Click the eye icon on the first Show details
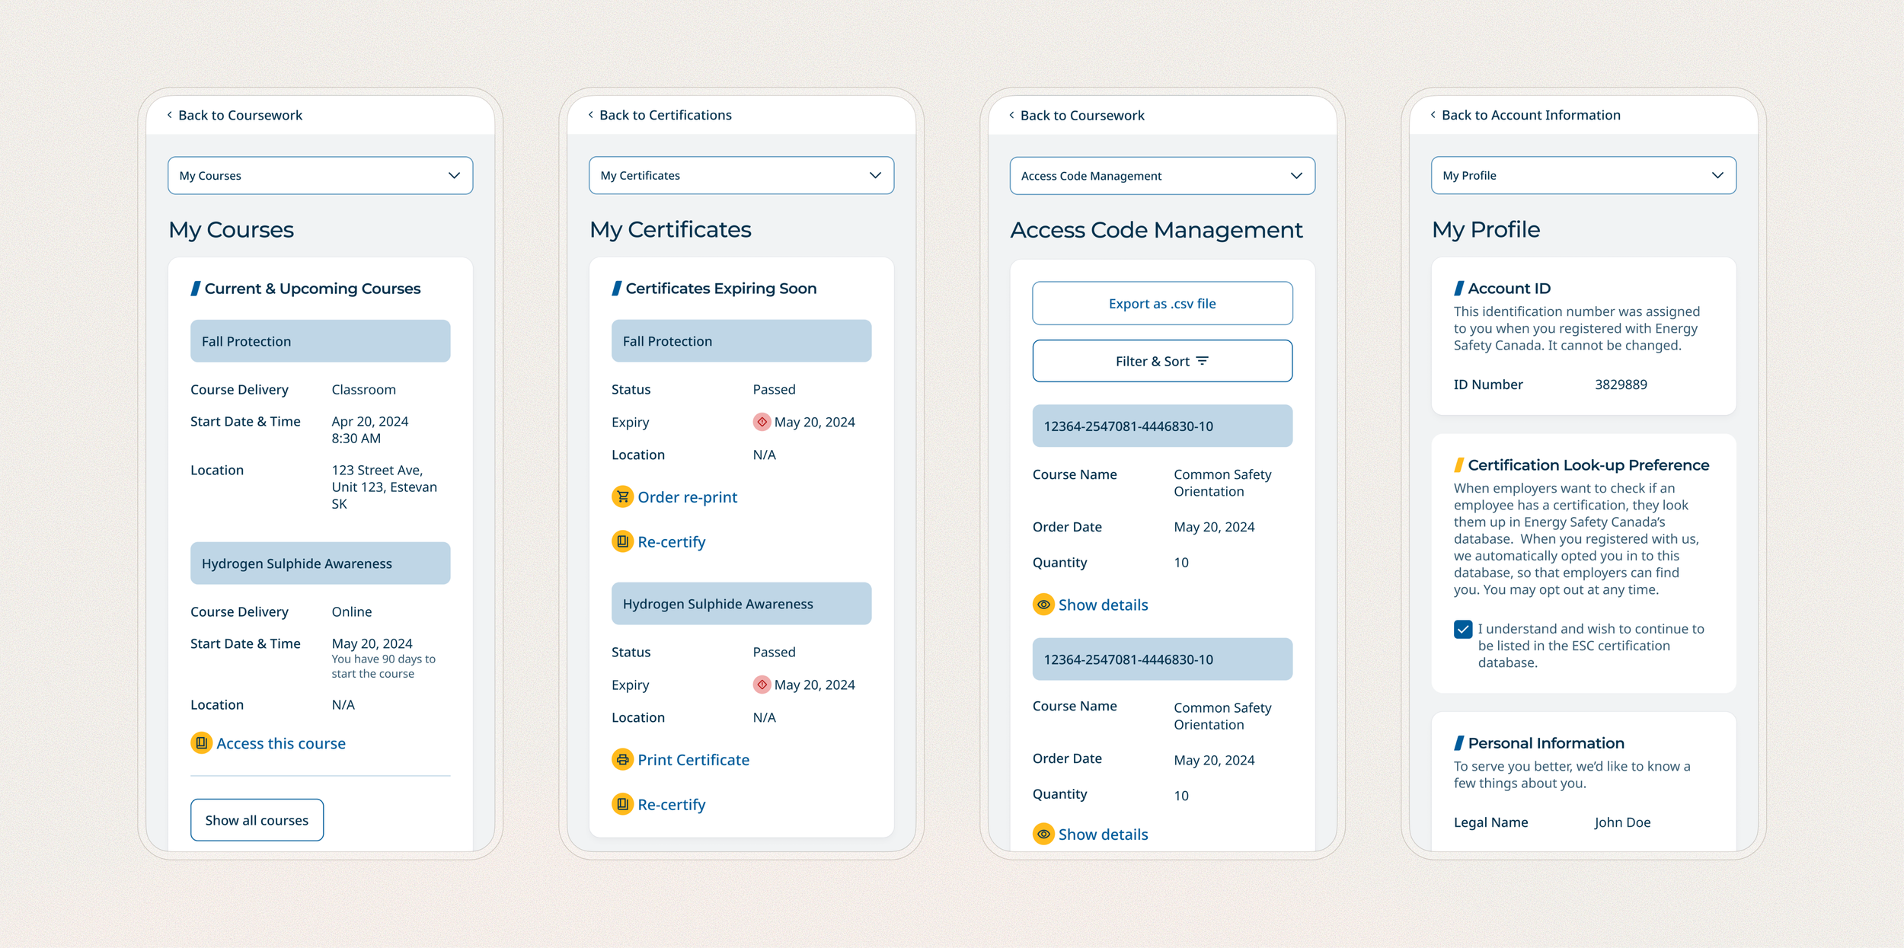 (x=1043, y=605)
